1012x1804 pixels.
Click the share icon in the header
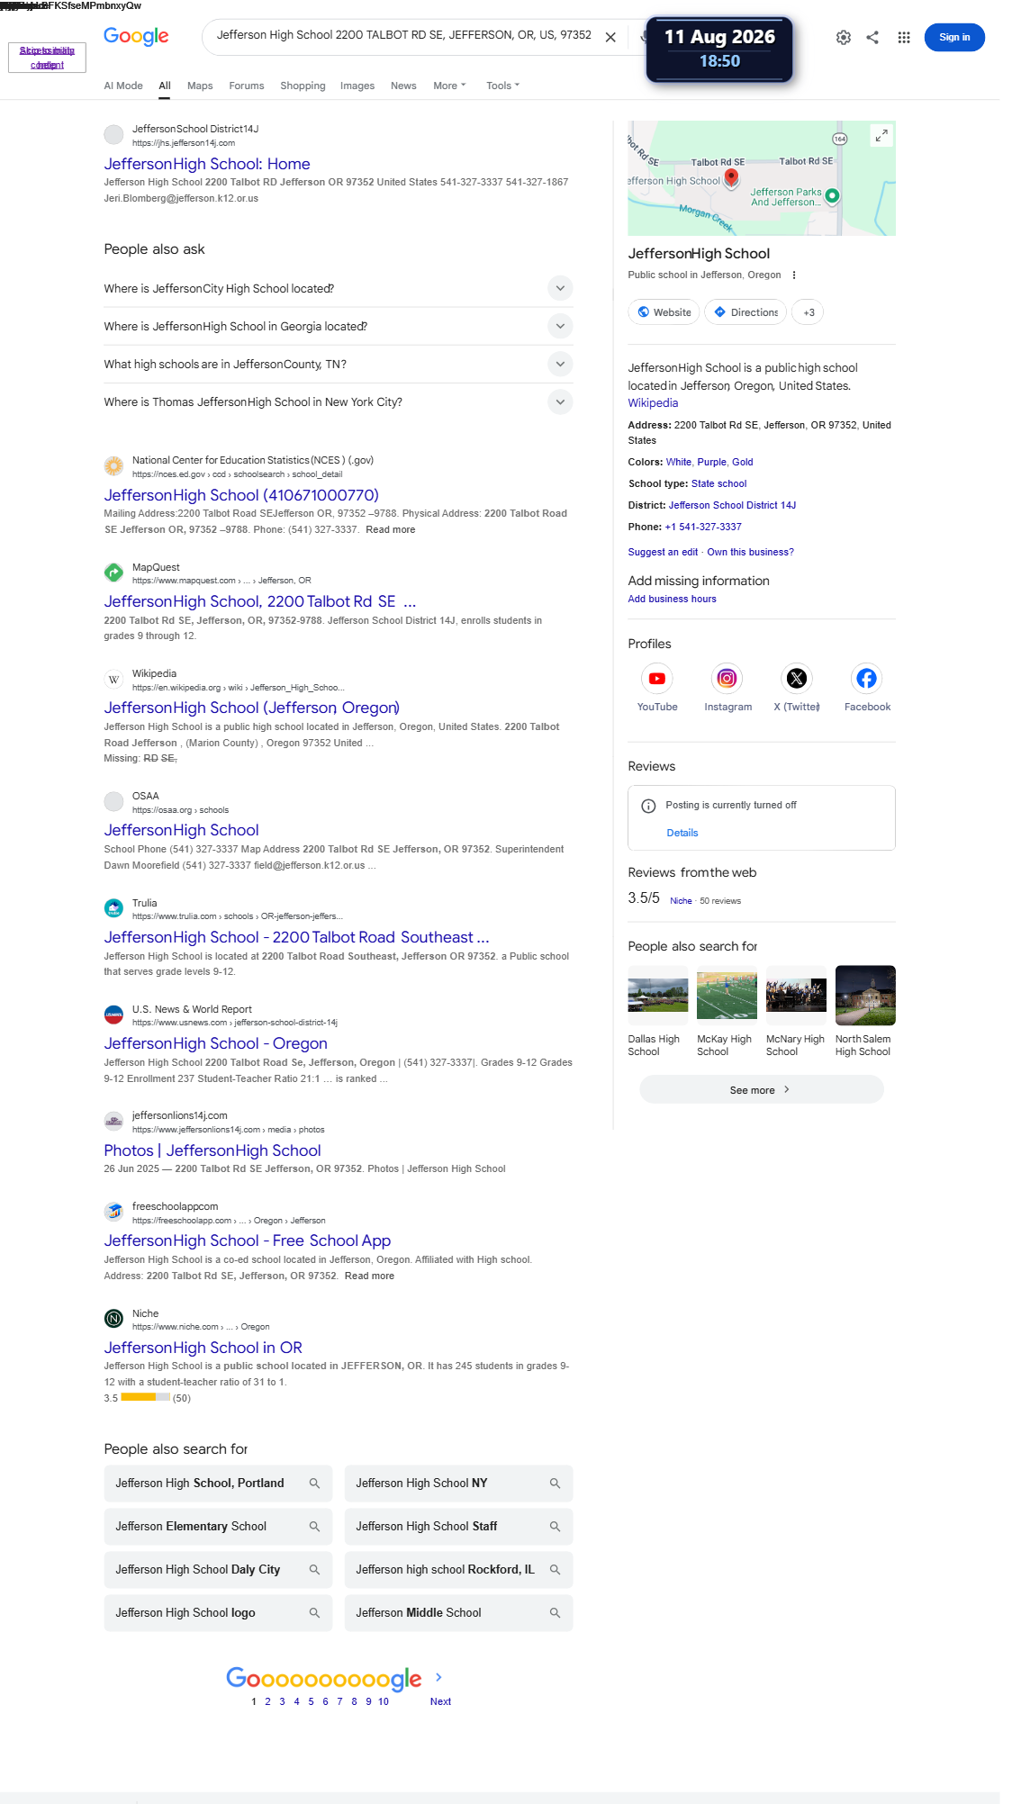pyautogui.click(x=872, y=37)
